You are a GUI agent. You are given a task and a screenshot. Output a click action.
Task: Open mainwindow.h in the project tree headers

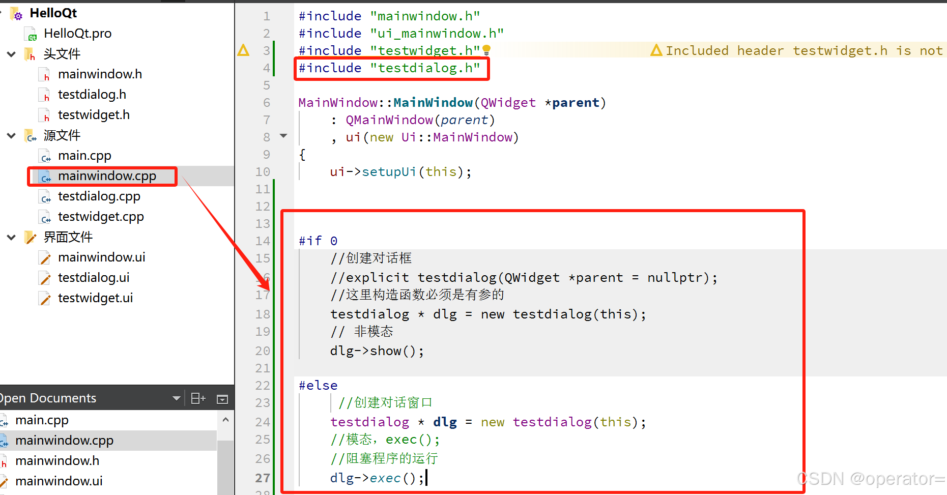click(100, 74)
